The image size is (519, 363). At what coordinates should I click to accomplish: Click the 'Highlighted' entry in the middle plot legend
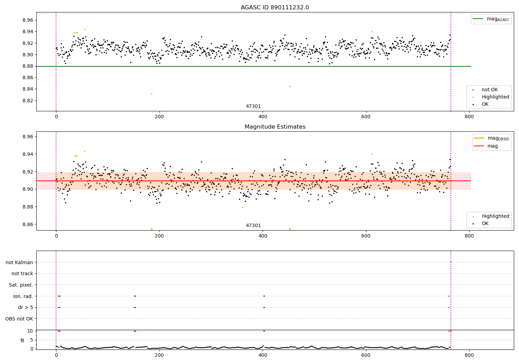489,216
